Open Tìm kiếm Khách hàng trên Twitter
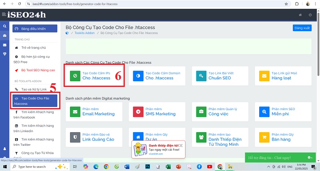Viewport: 320px width, 171px height. 34,142
